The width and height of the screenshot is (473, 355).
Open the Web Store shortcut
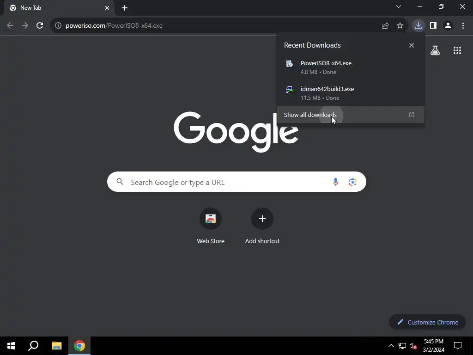211,226
